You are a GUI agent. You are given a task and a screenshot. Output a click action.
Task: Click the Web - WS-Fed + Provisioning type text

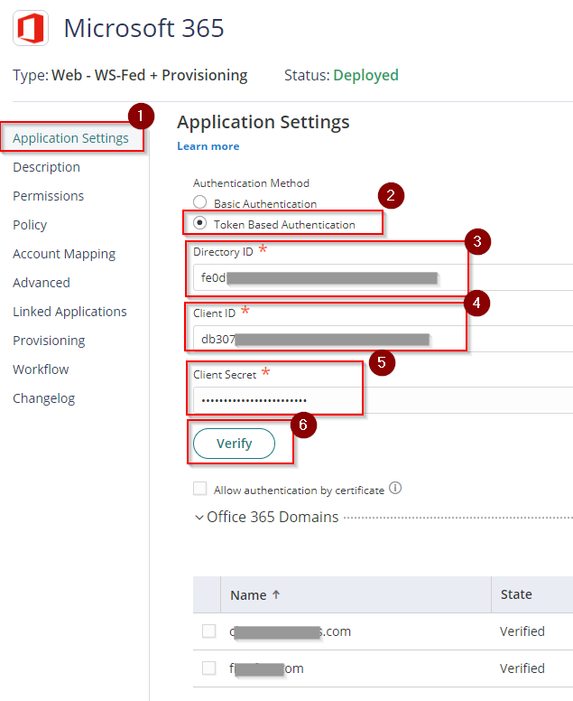[x=150, y=75]
